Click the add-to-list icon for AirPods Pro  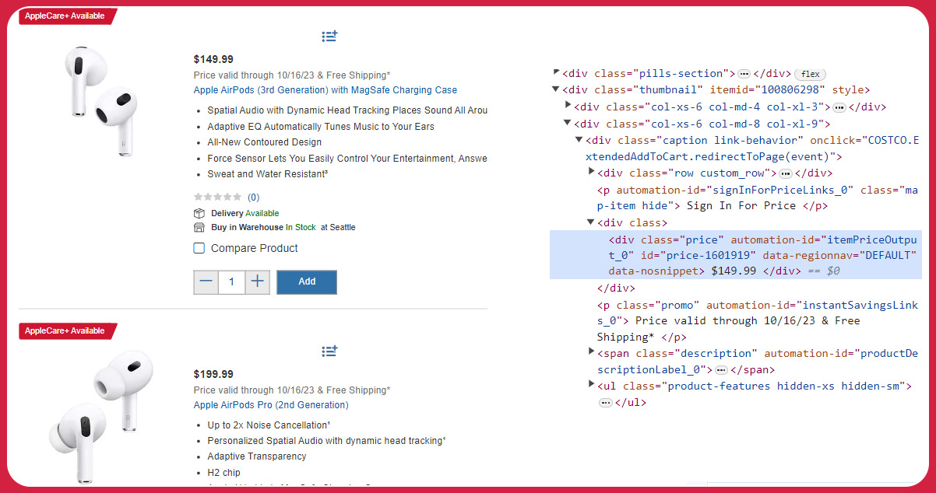[x=329, y=351]
